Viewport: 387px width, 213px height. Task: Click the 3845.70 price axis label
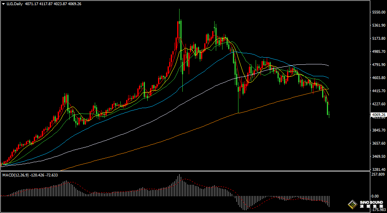[x=380, y=130]
